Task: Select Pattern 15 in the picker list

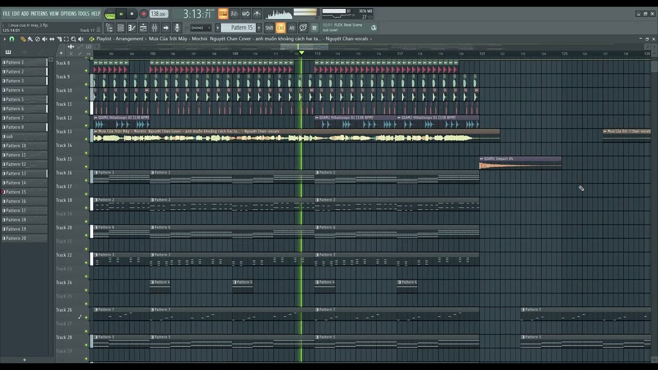Action: [24, 192]
